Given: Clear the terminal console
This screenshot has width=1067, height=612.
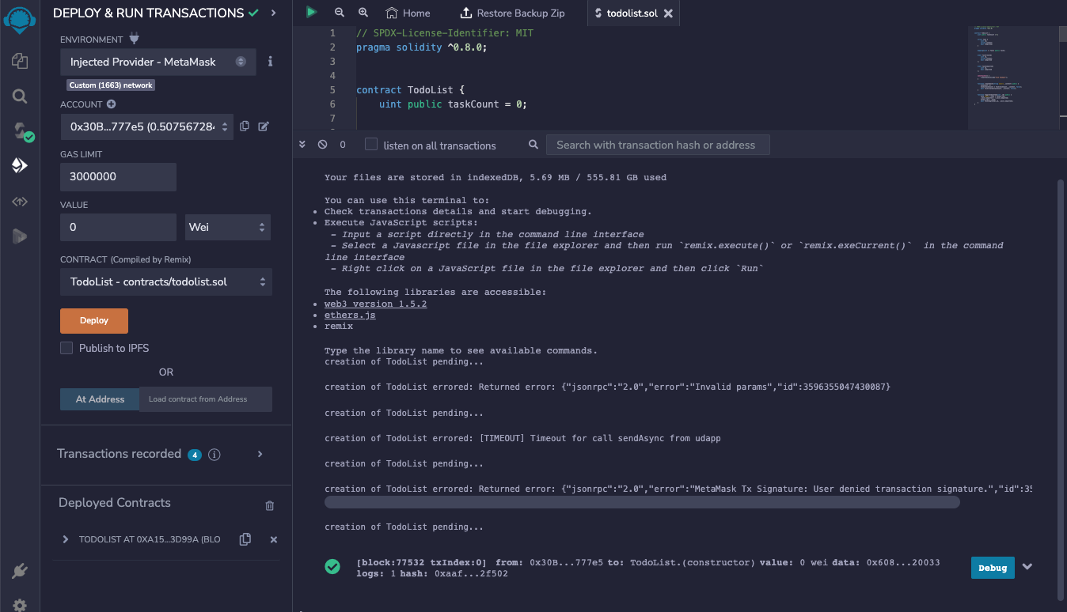Looking at the screenshot, I should pos(322,145).
